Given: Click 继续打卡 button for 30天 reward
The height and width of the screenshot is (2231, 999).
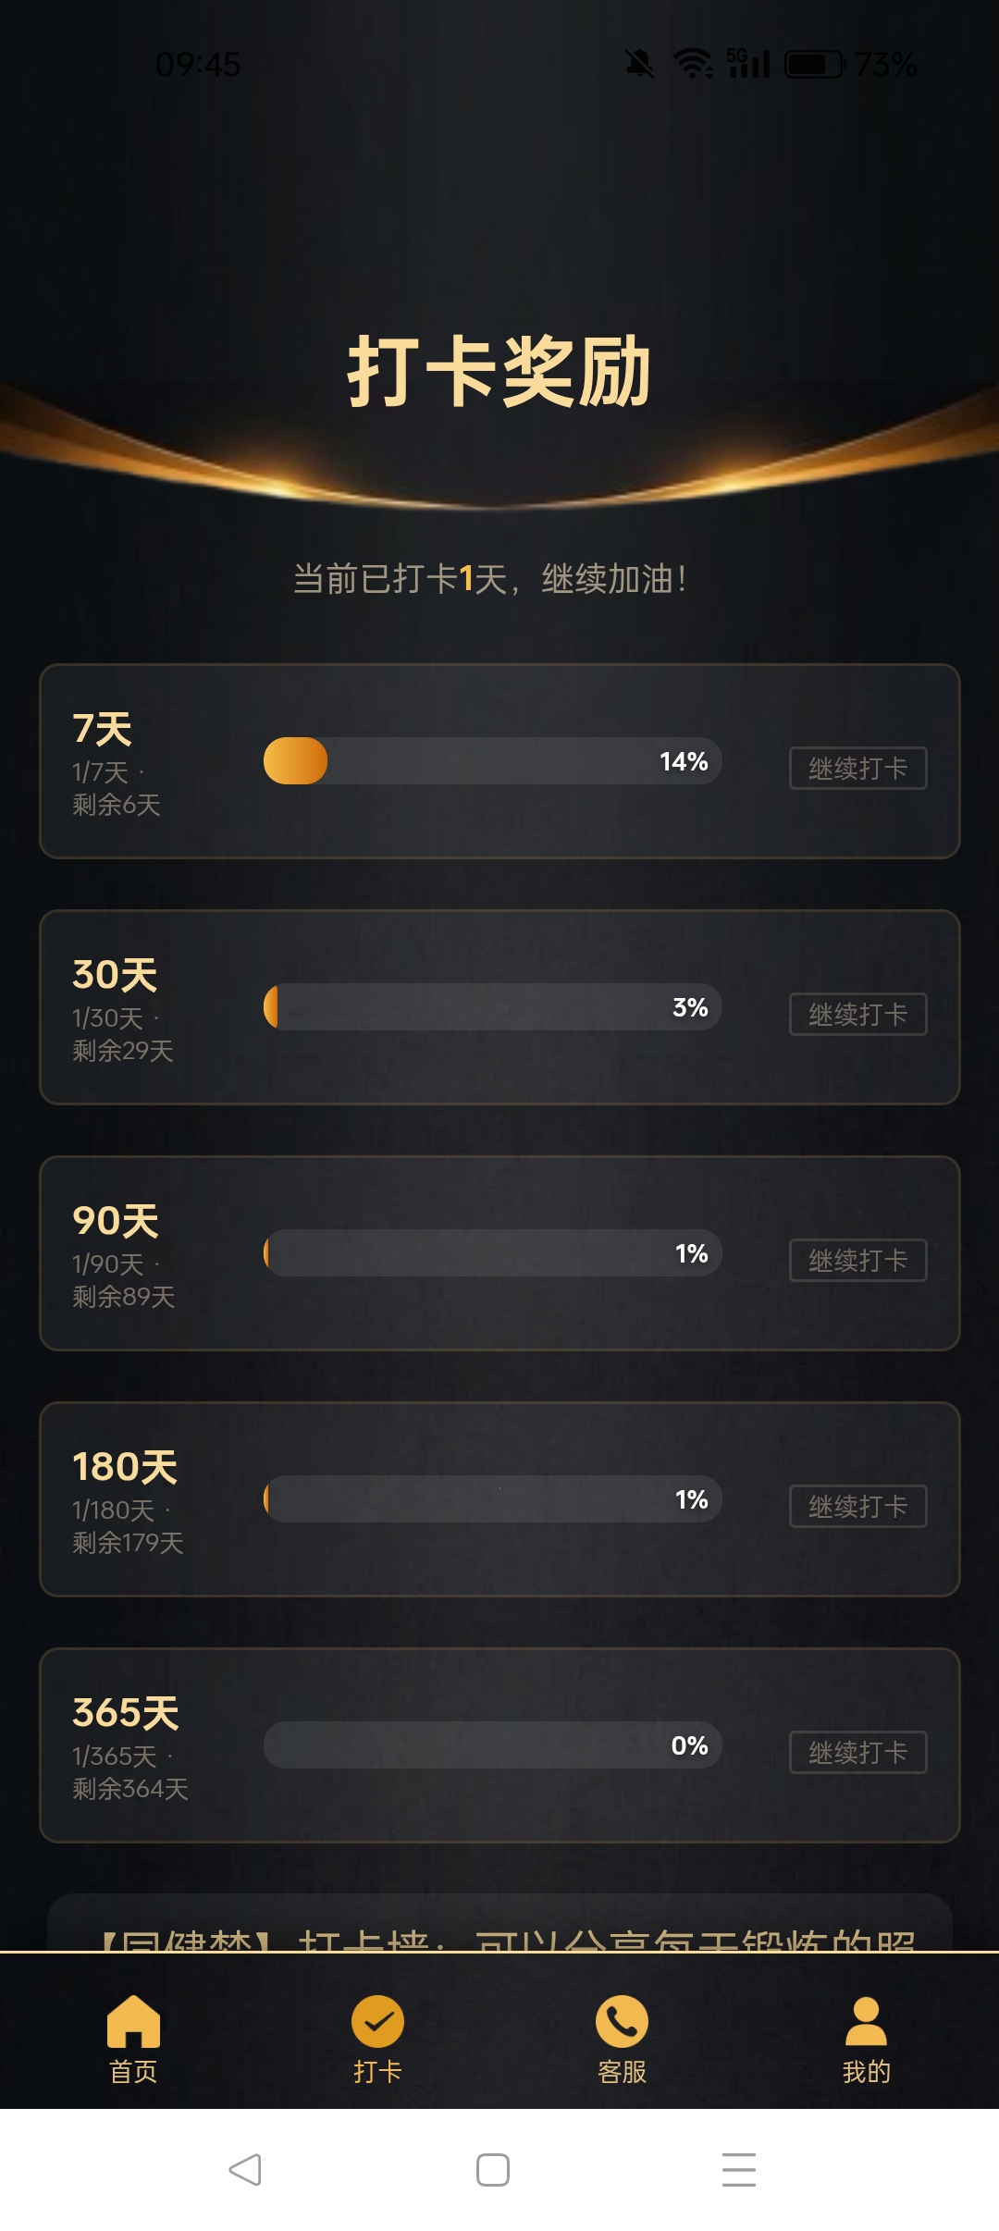Looking at the screenshot, I should (x=857, y=1014).
